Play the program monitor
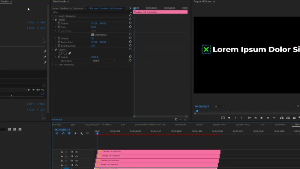The image size is (300, 169). tap(262, 118)
